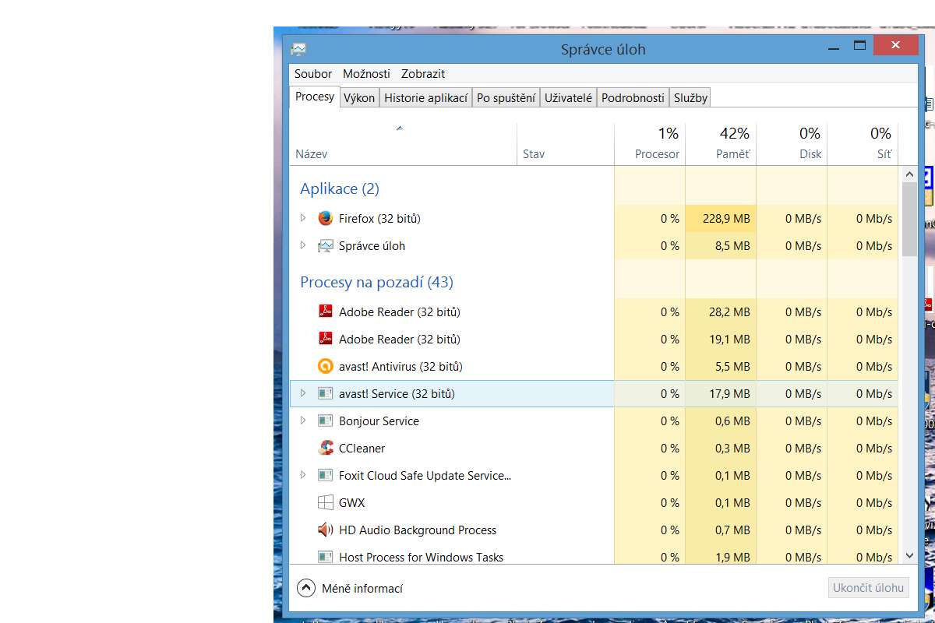Open the Možnosti menu
Screen dimensions: 935x623
coord(366,73)
